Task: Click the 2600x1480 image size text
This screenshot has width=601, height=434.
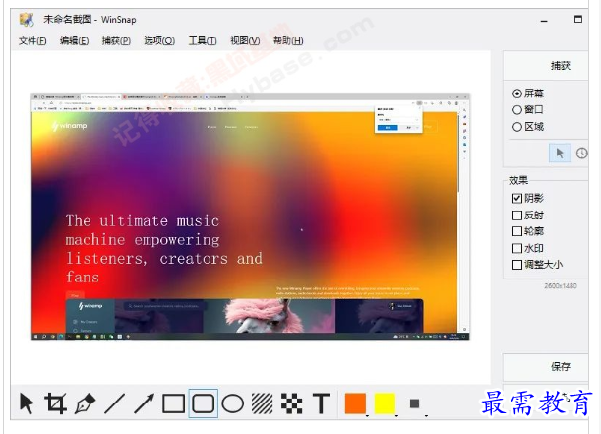Action: [561, 286]
